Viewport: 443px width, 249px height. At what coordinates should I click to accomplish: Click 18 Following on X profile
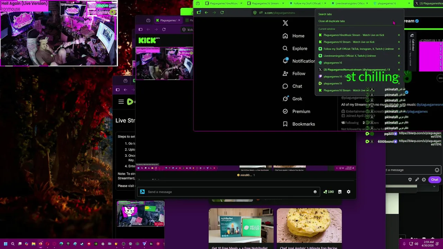[350, 123]
